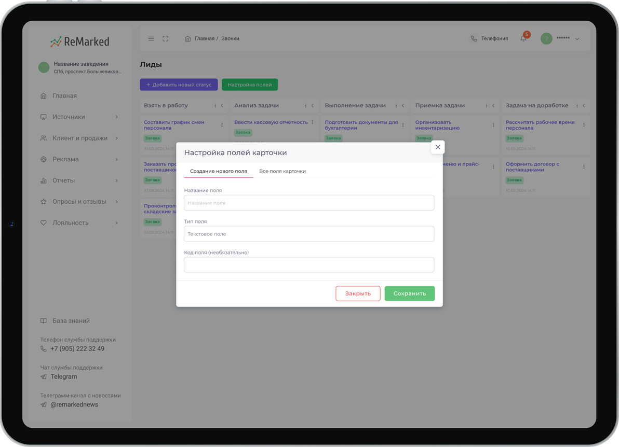Open options for Оформить договор с поставщиками card

584,167
